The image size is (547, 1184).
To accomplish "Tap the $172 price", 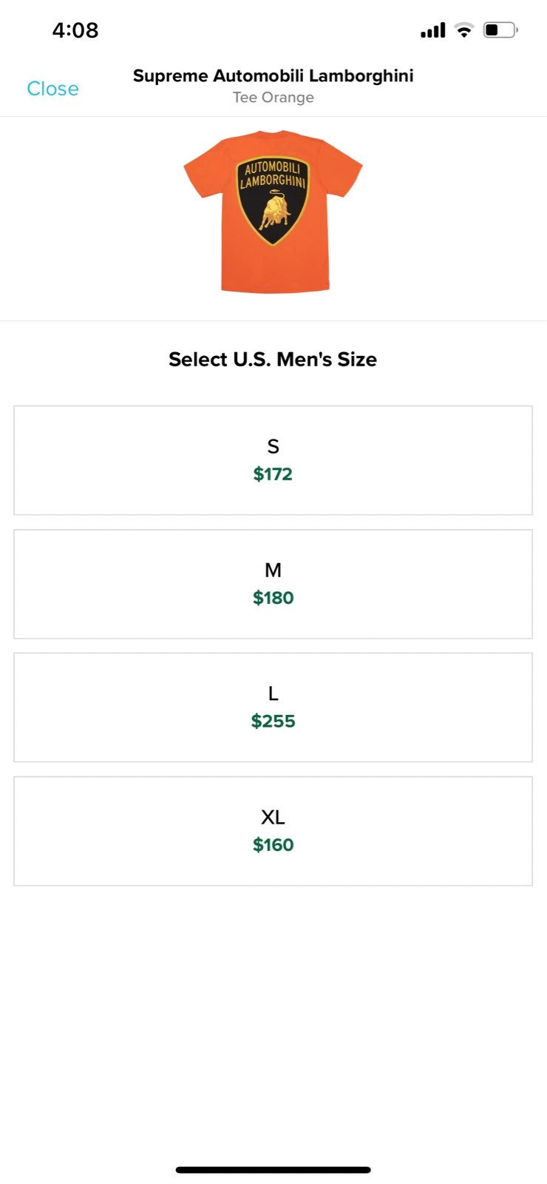I will [273, 474].
